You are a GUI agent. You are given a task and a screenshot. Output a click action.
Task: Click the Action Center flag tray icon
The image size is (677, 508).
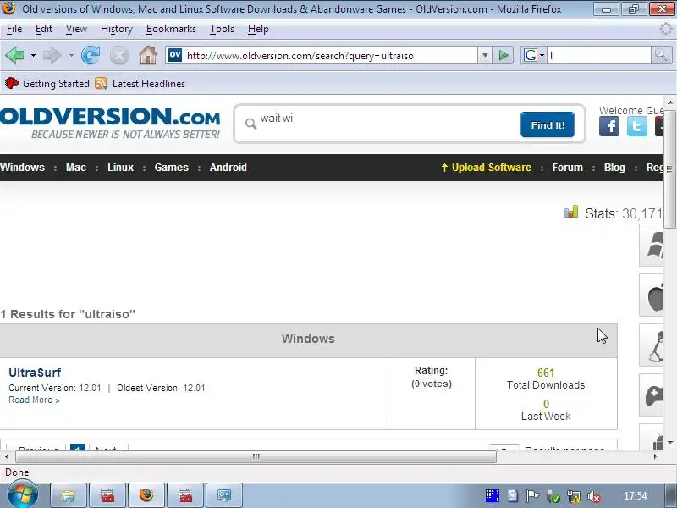(532, 496)
